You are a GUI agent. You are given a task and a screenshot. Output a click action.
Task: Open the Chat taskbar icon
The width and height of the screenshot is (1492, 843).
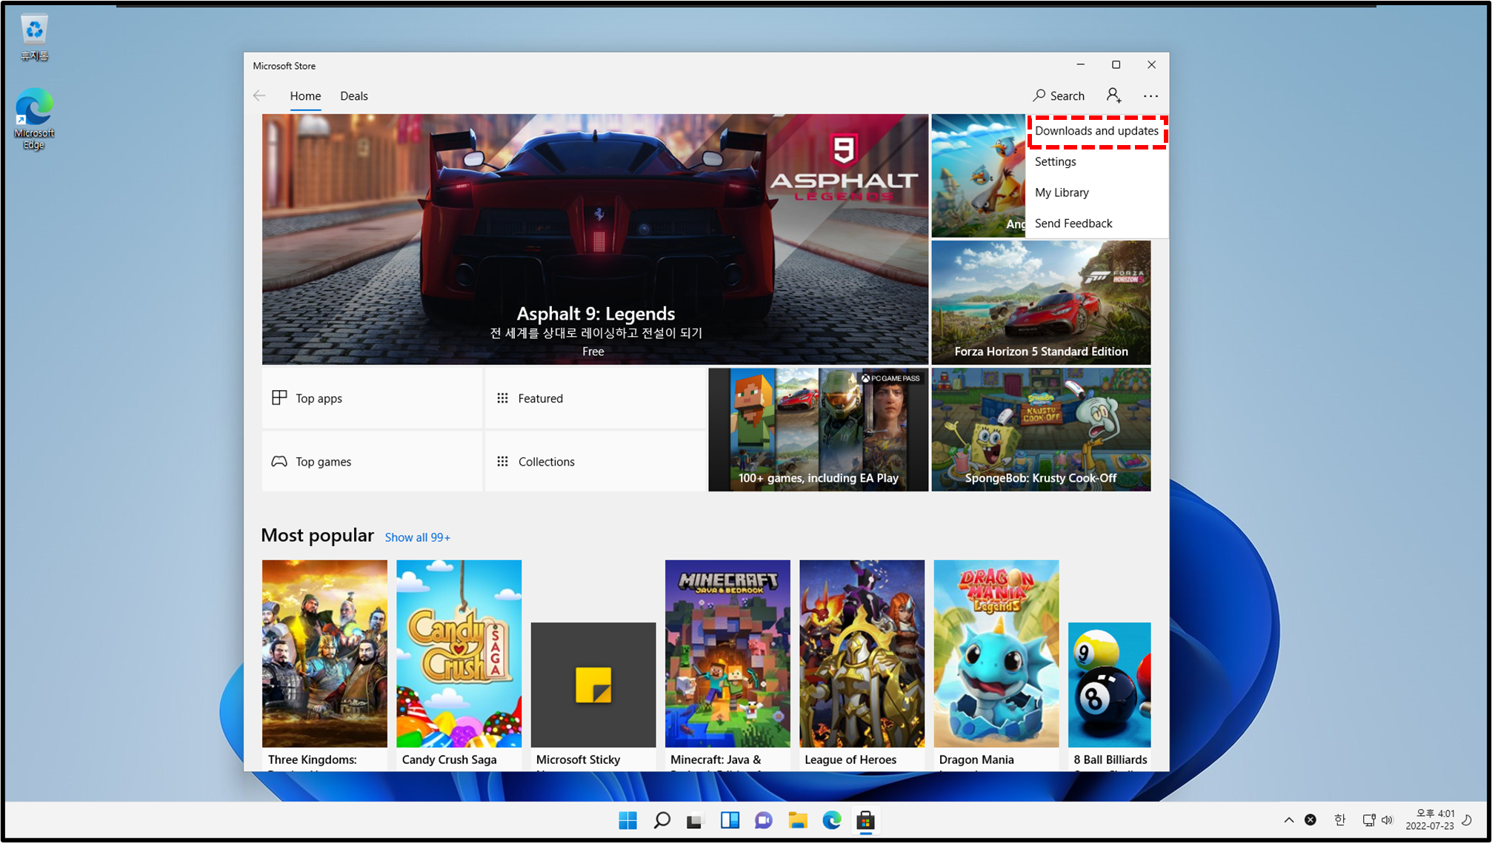[x=764, y=820]
